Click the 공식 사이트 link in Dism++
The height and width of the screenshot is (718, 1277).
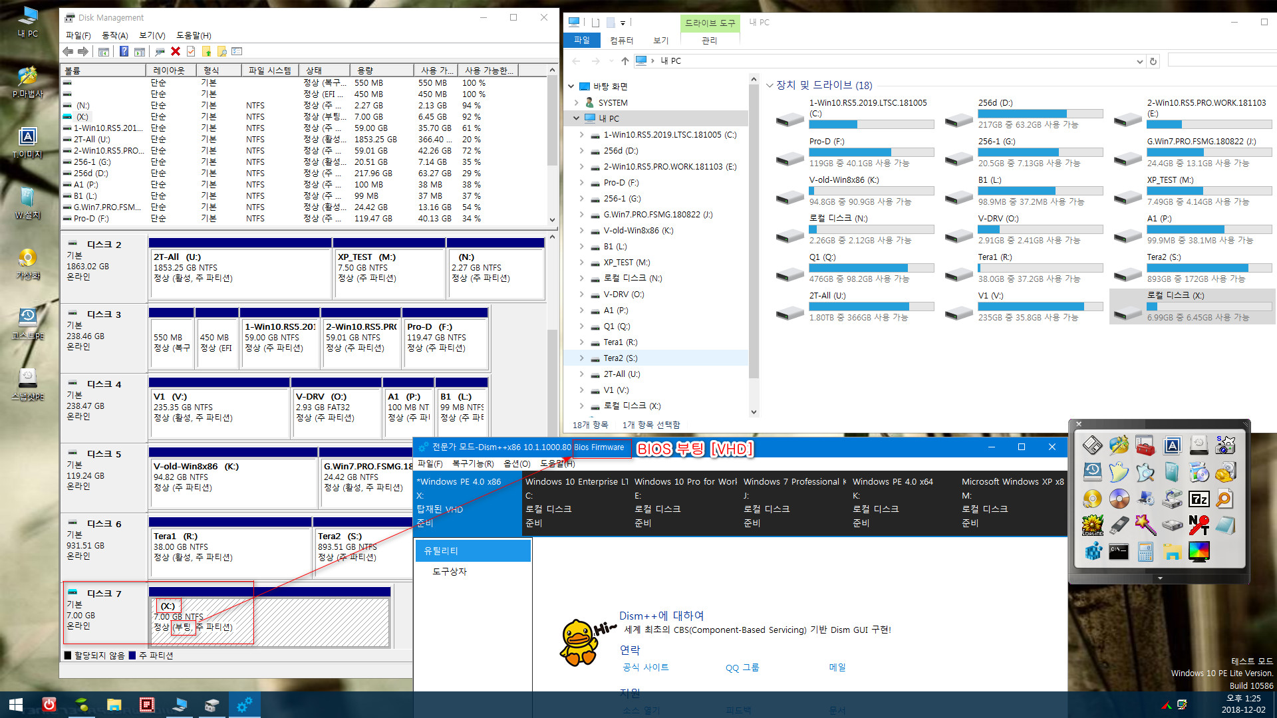click(645, 667)
